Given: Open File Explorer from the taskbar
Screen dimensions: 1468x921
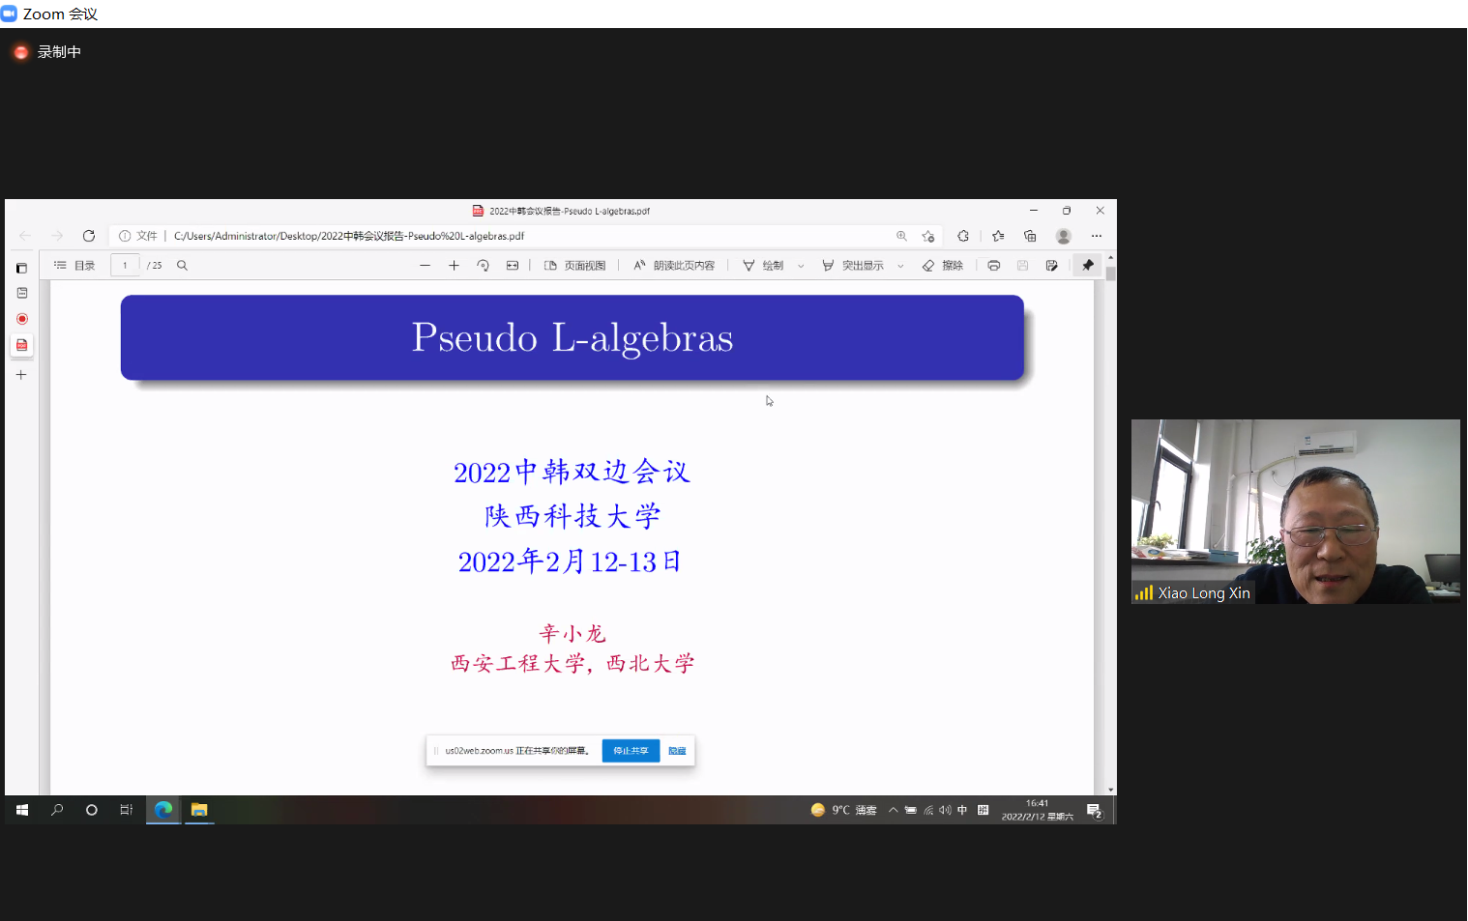Looking at the screenshot, I should click(x=199, y=810).
